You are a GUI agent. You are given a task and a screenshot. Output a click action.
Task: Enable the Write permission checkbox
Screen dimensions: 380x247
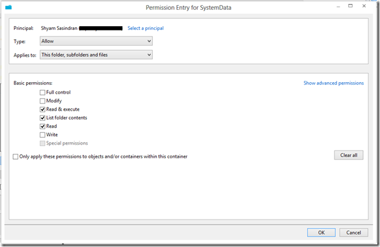coord(42,135)
